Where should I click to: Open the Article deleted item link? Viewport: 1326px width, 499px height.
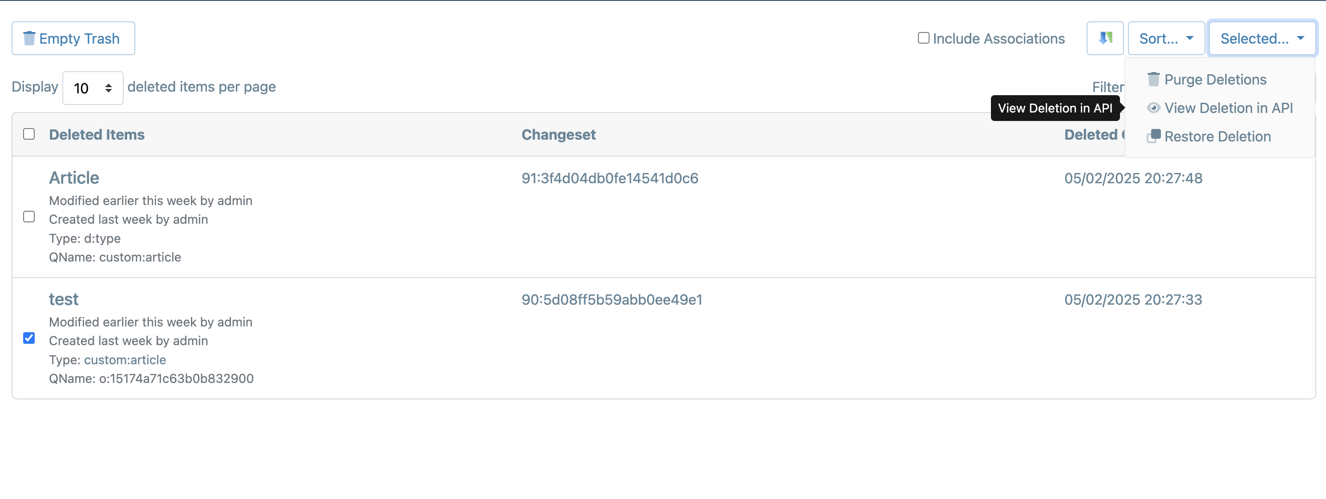(74, 178)
